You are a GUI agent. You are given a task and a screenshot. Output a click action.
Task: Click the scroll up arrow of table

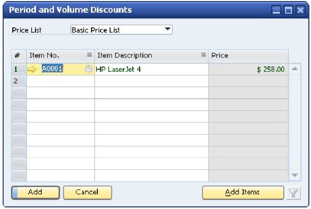[295, 69]
